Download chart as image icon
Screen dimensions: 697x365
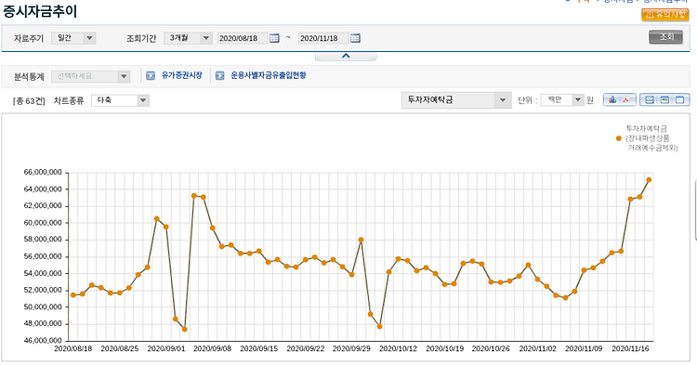(612, 99)
